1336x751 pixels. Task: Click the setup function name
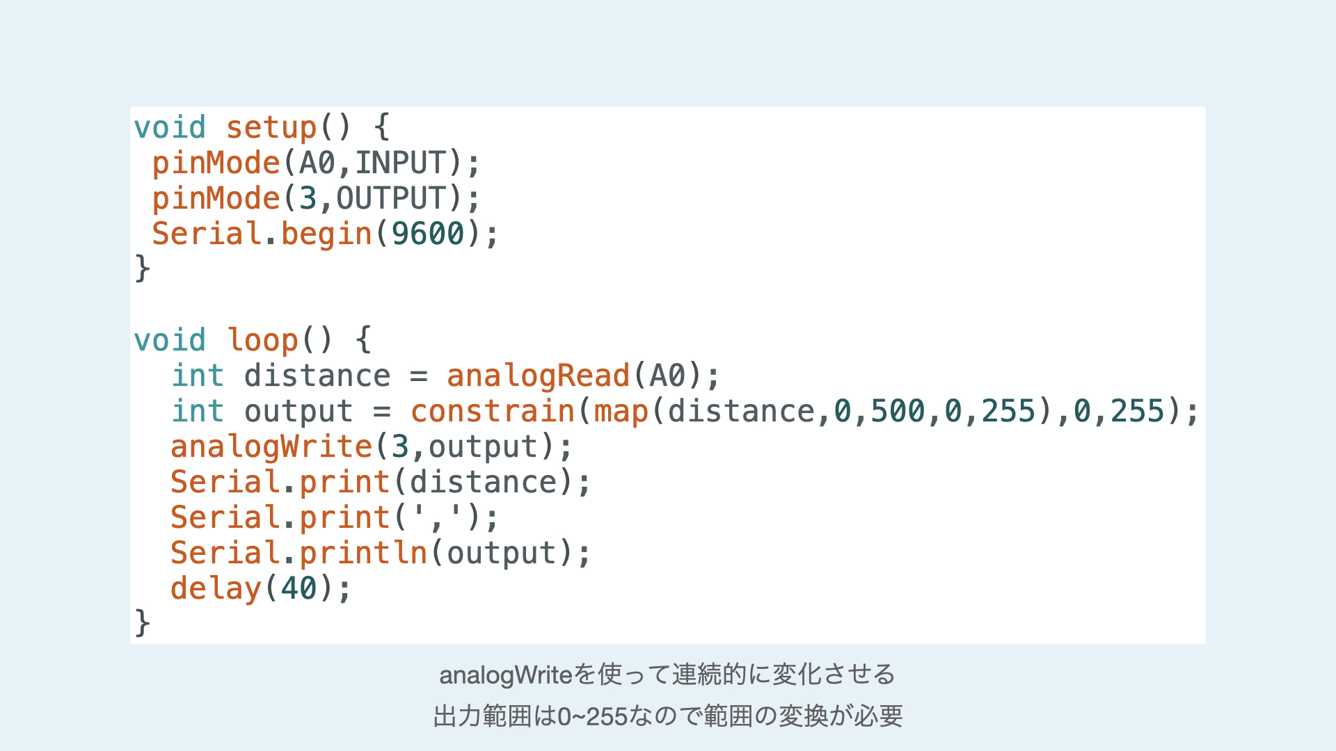271,128
